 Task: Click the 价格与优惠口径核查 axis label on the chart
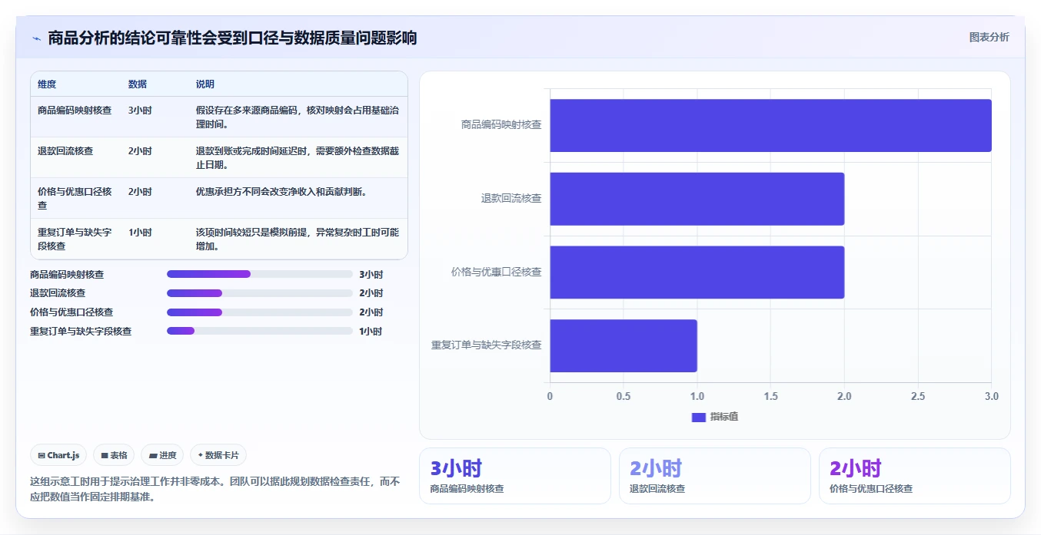[x=497, y=272]
